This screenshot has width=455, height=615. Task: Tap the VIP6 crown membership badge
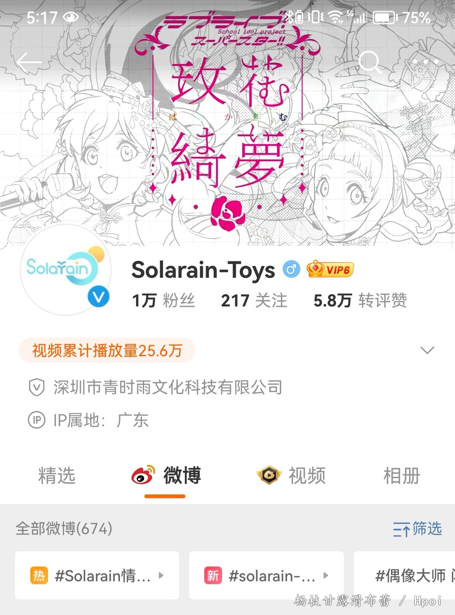pos(330,269)
